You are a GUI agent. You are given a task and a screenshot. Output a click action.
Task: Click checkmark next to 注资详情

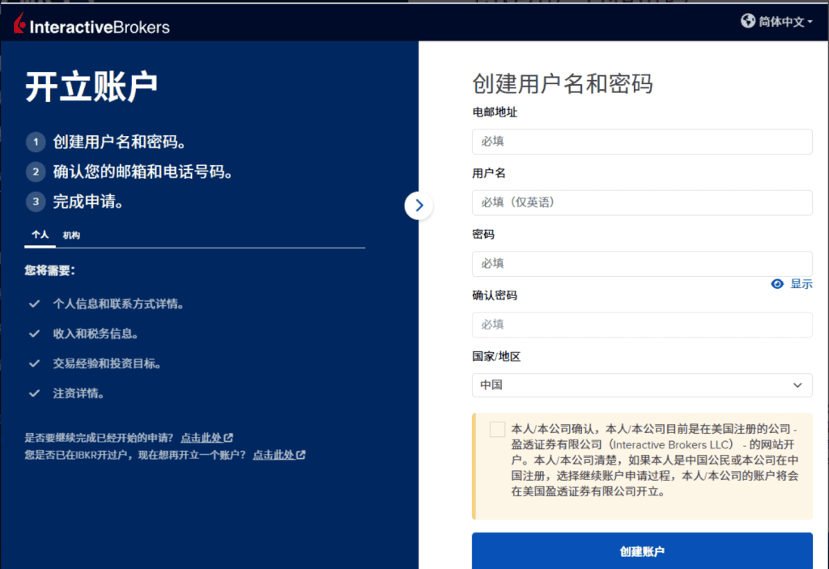click(34, 393)
